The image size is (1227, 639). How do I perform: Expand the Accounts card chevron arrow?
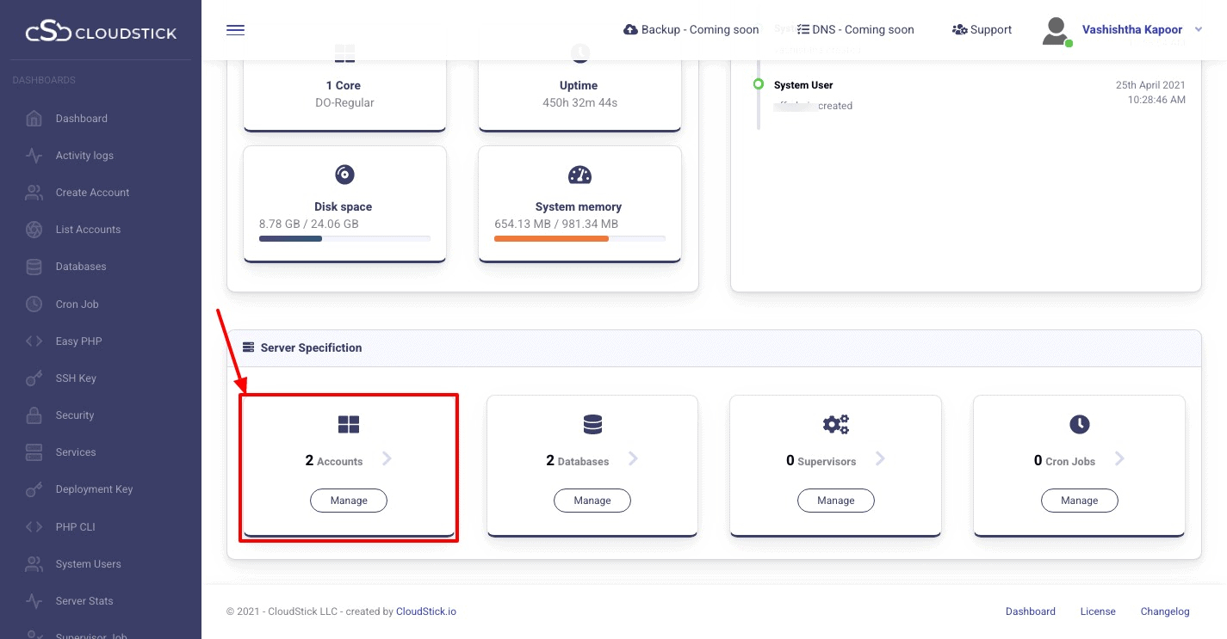[x=387, y=459]
